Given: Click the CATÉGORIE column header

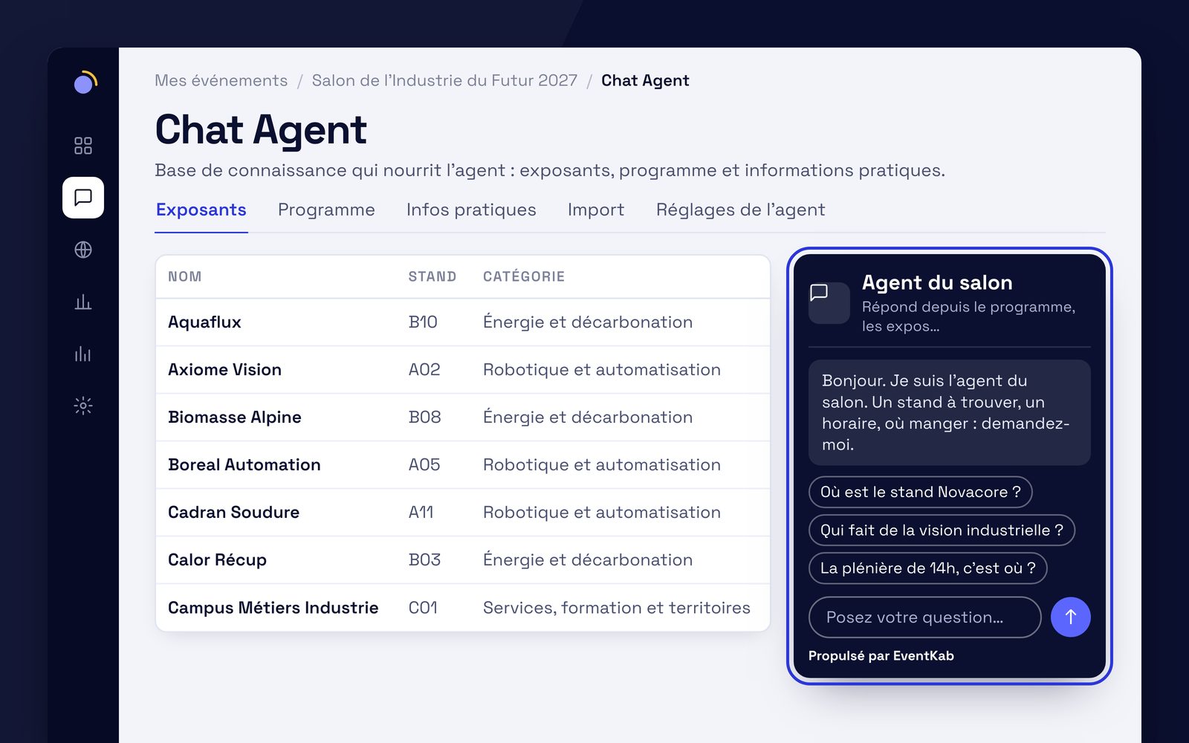Looking at the screenshot, I should point(524,276).
